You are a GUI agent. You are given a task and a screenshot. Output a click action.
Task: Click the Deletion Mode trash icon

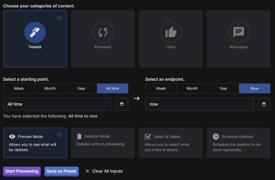79,137
